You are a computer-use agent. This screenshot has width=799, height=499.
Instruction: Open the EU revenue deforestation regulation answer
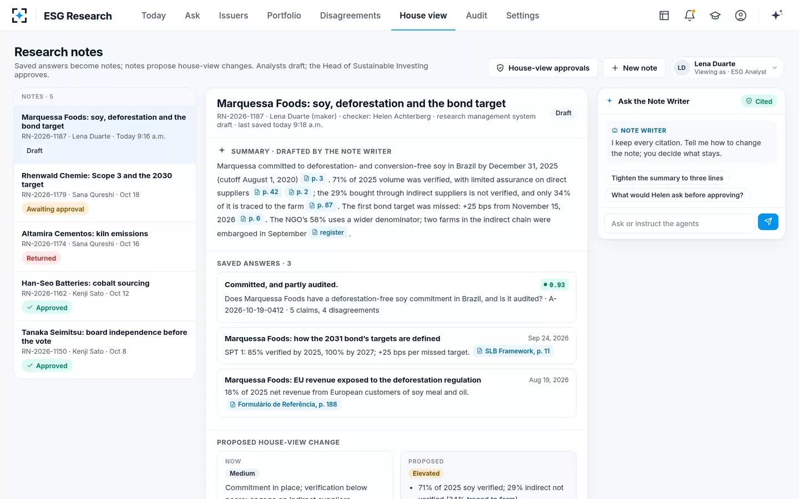coord(397,393)
